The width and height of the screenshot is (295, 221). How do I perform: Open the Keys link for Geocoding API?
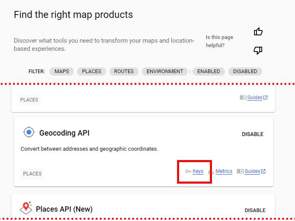coord(198,171)
